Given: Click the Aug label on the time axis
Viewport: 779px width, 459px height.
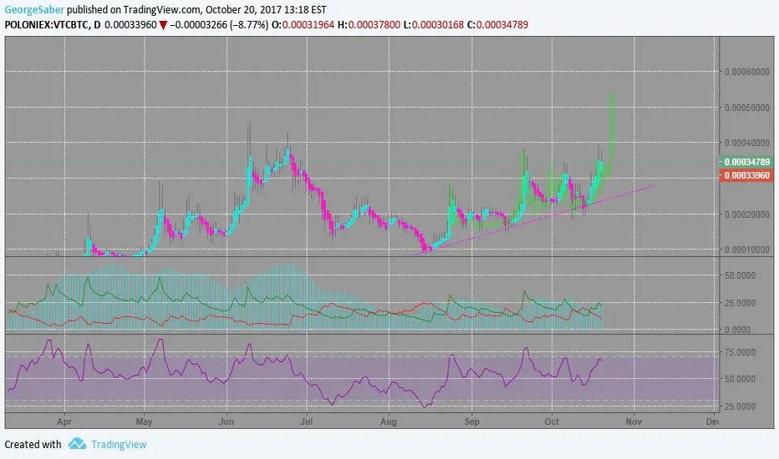Looking at the screenshot, I should coord(389,421).
